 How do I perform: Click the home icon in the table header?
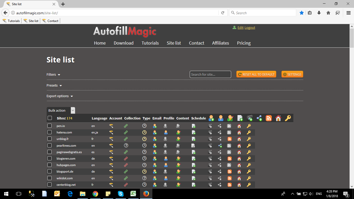click(278, 118)
